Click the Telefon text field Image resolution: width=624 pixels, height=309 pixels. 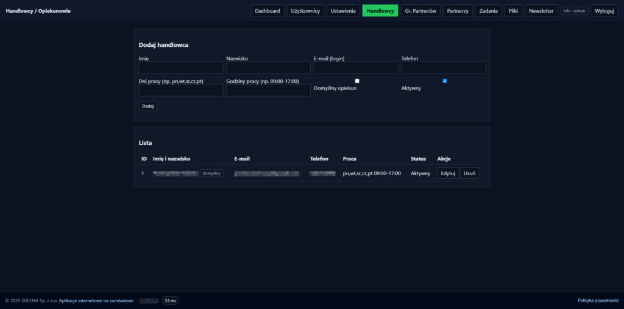pos(444,68)
